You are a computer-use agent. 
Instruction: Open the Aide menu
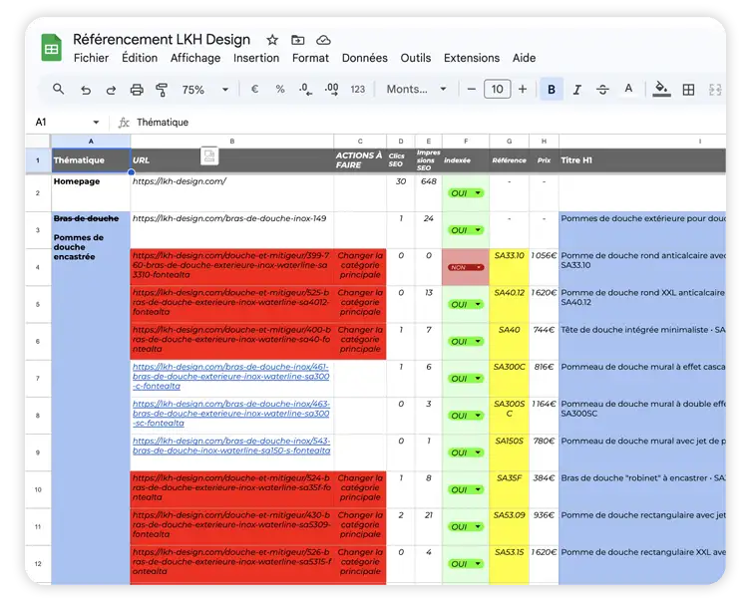tap(524, 58)
